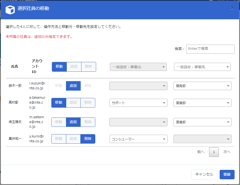Set 高村彰 row operation to 削除
The height and width of the screenshot is (185, 240).
(x=88, y=103)
